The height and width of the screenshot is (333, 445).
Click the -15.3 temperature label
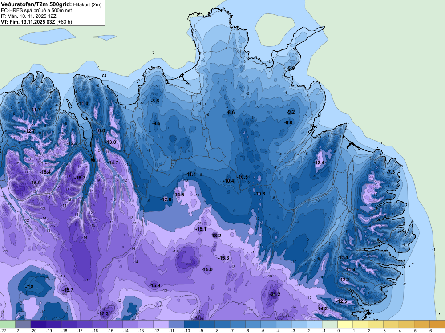pyautogui.click(x=224, y=258)
